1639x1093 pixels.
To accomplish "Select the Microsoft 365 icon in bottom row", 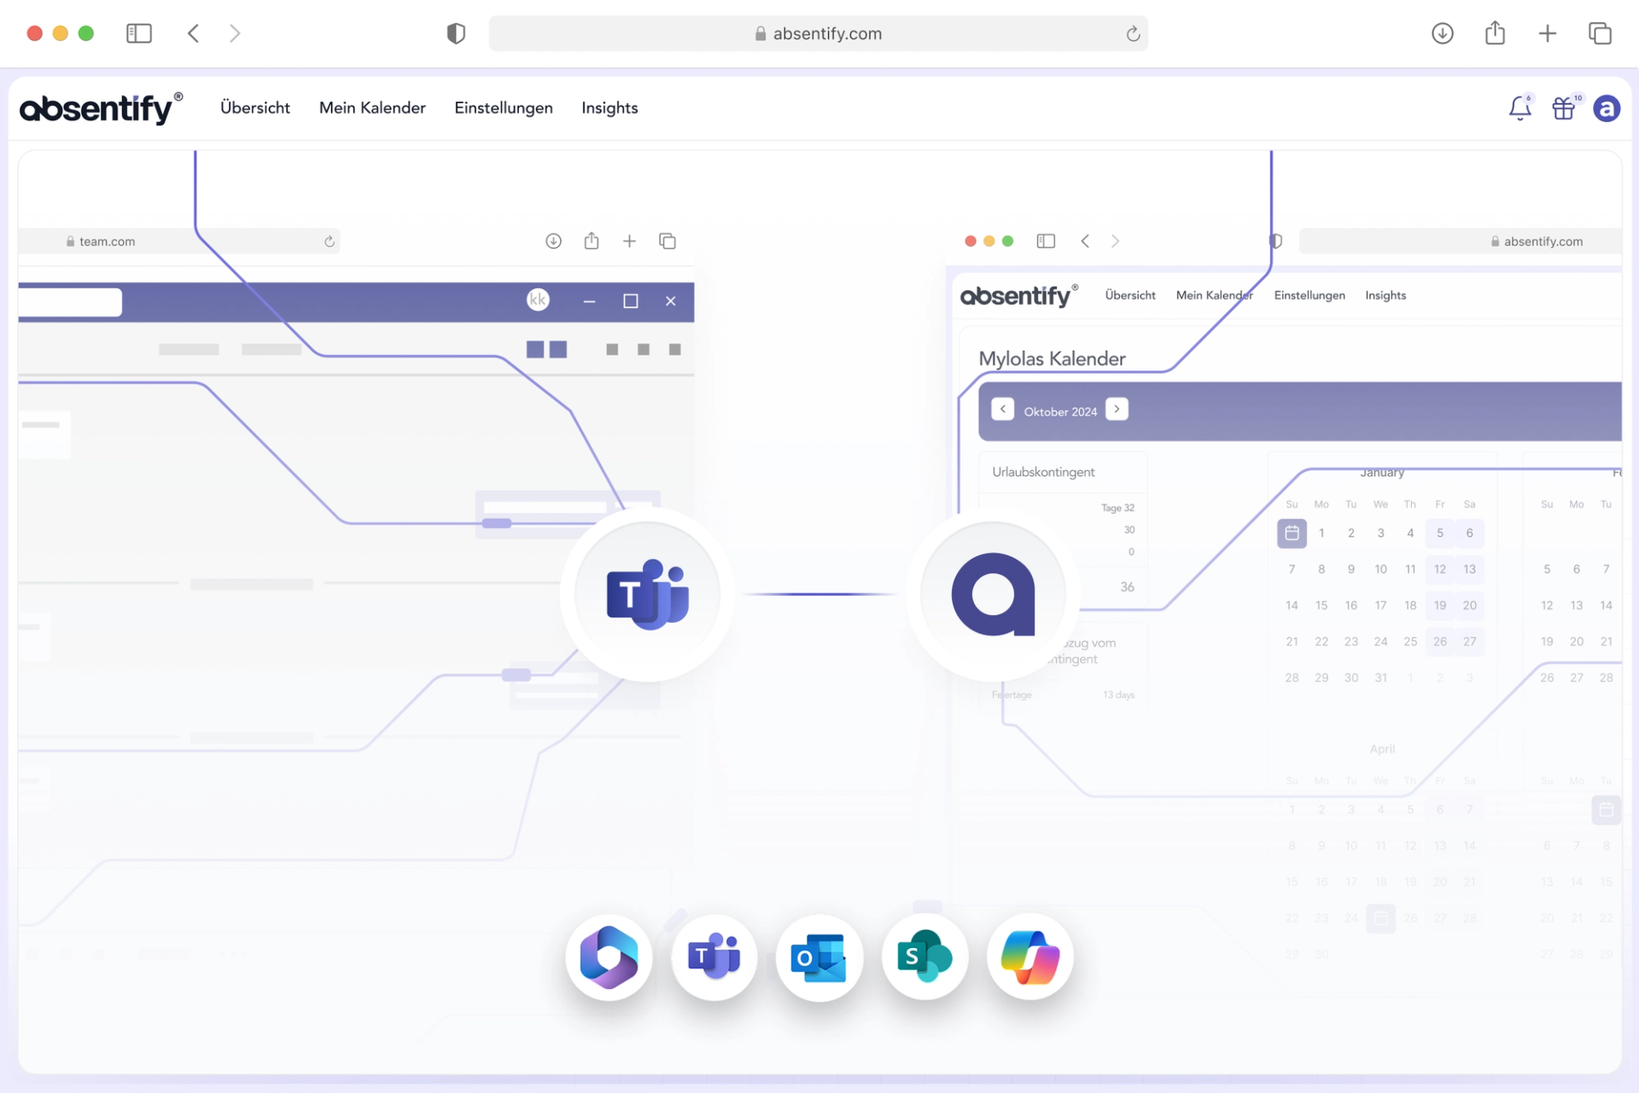I will tap(609, 956).
